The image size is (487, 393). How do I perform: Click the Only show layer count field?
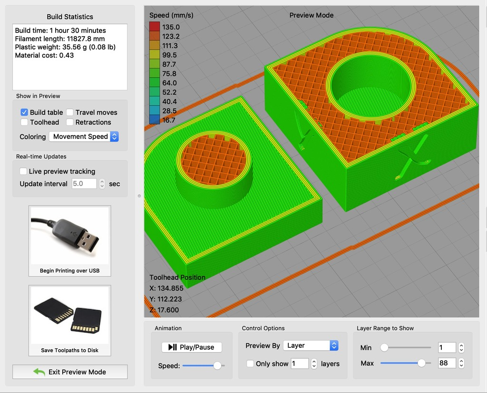pos(300,364)
